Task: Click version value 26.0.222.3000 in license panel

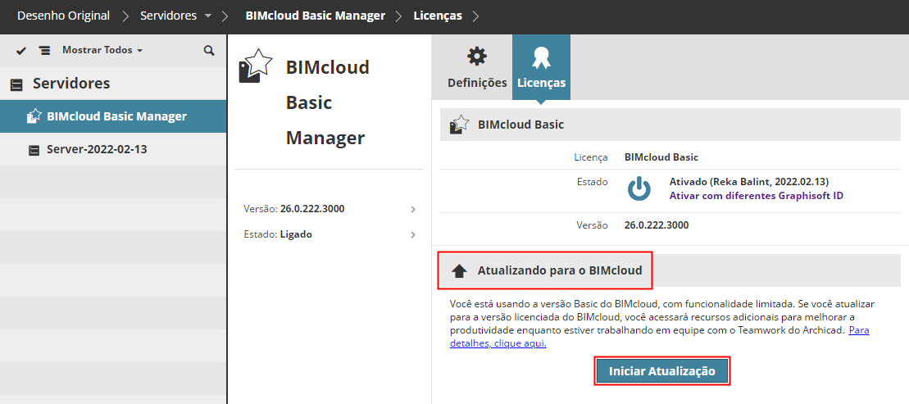Action: pyautogui.click(x=657, y=225)
